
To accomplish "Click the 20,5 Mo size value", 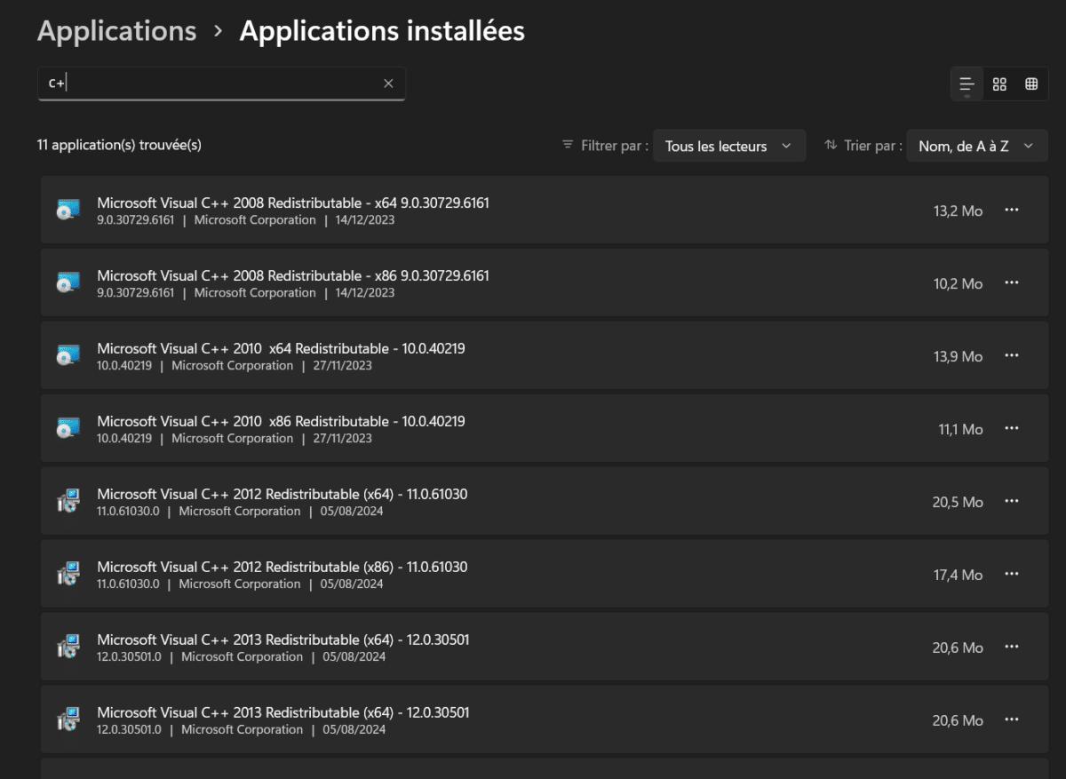I will [958, 502].
